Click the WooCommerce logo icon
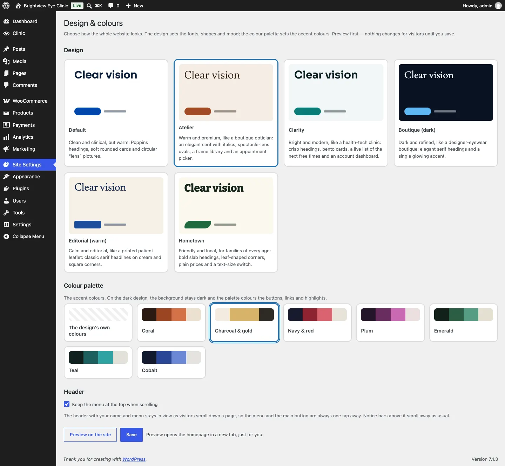 pos(6,101)
